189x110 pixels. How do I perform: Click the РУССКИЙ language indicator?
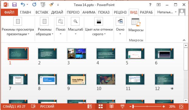pos(47,106)
